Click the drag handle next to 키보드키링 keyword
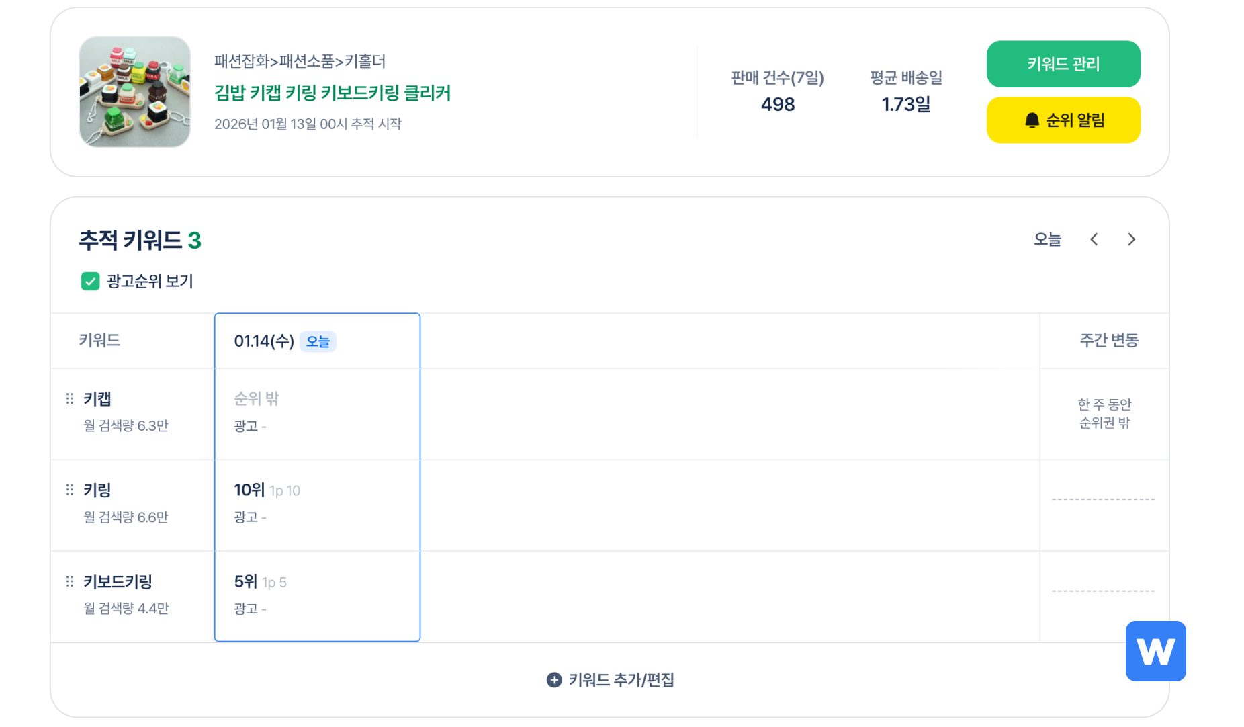Viewport: 1244px width, 727px height. [x=70, y=581]
